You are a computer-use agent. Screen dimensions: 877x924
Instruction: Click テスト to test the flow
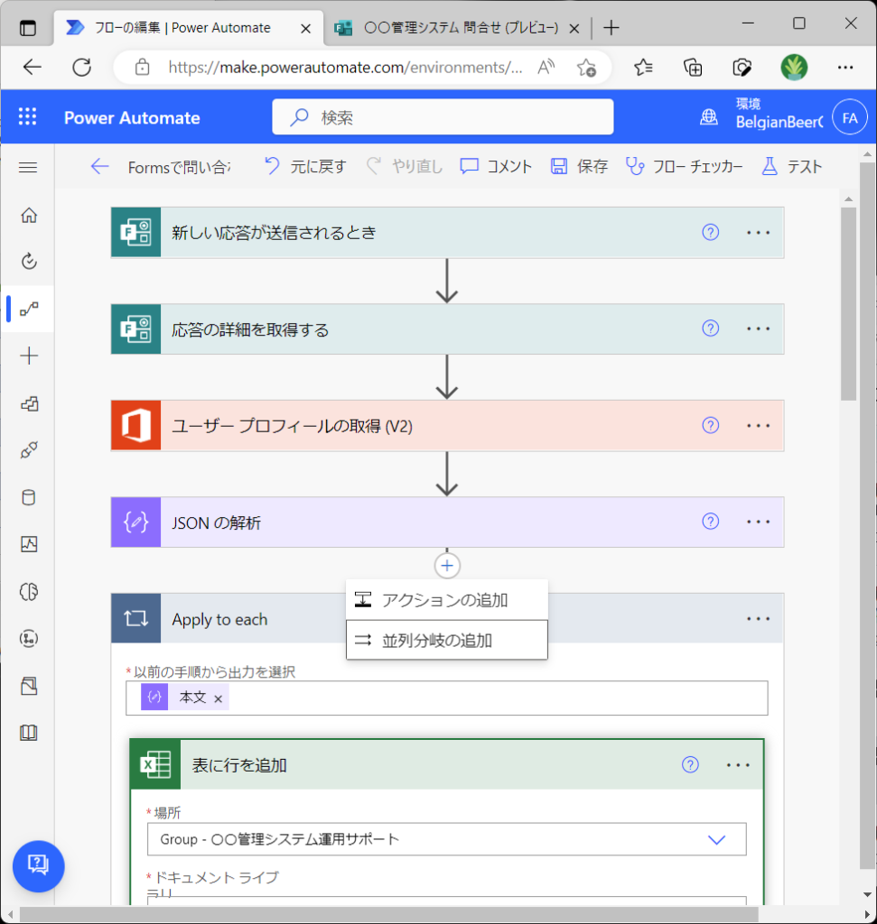point(791,167)
